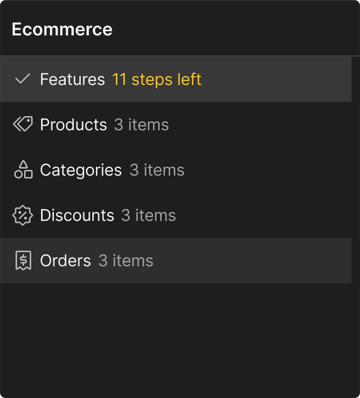Image resolution: width=360 pixels, height=398 pixels.
Task: Click "3 items" beside Categories
Action: coord(157,170)
